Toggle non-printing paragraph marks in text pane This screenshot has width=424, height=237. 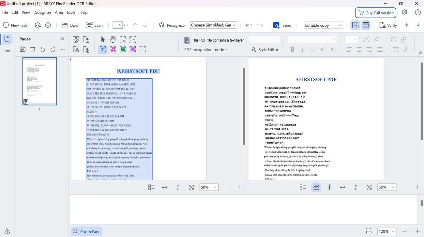(x=329, y=187)
